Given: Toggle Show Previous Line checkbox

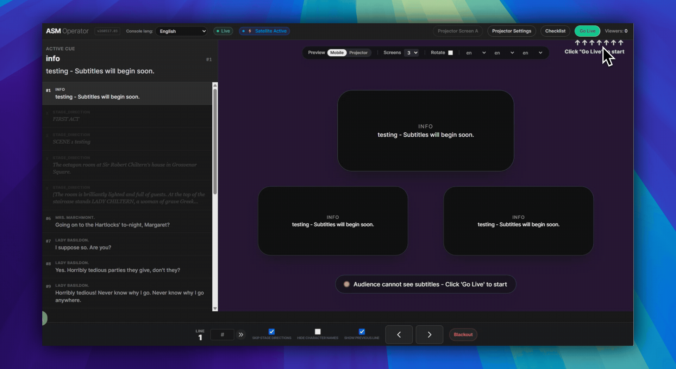Looking at the screenshot, I should (362, 332).
